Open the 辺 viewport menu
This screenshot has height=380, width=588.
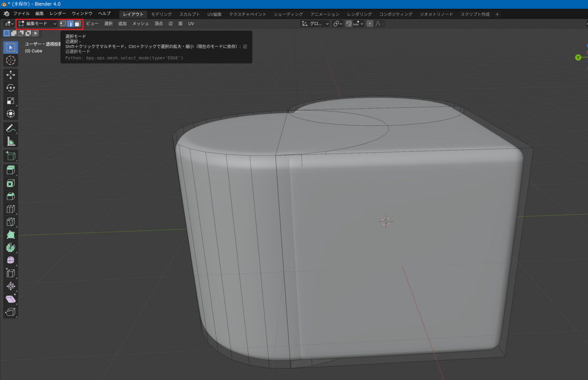pyautogui.click(x=171, y=24)
